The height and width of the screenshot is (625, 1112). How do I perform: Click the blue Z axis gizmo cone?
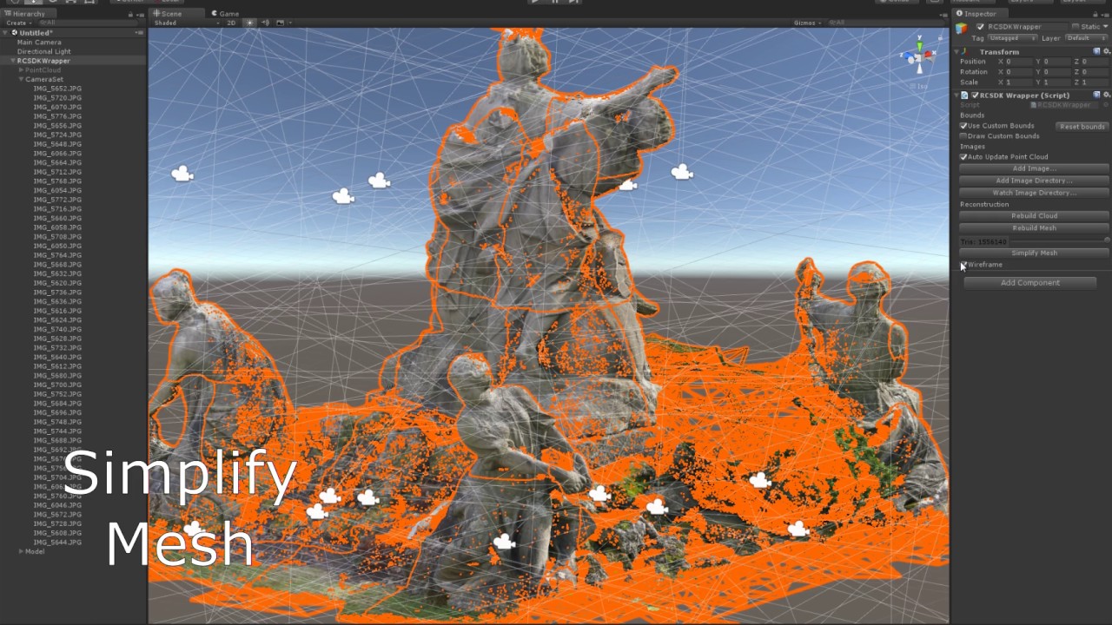coord(907,56)
